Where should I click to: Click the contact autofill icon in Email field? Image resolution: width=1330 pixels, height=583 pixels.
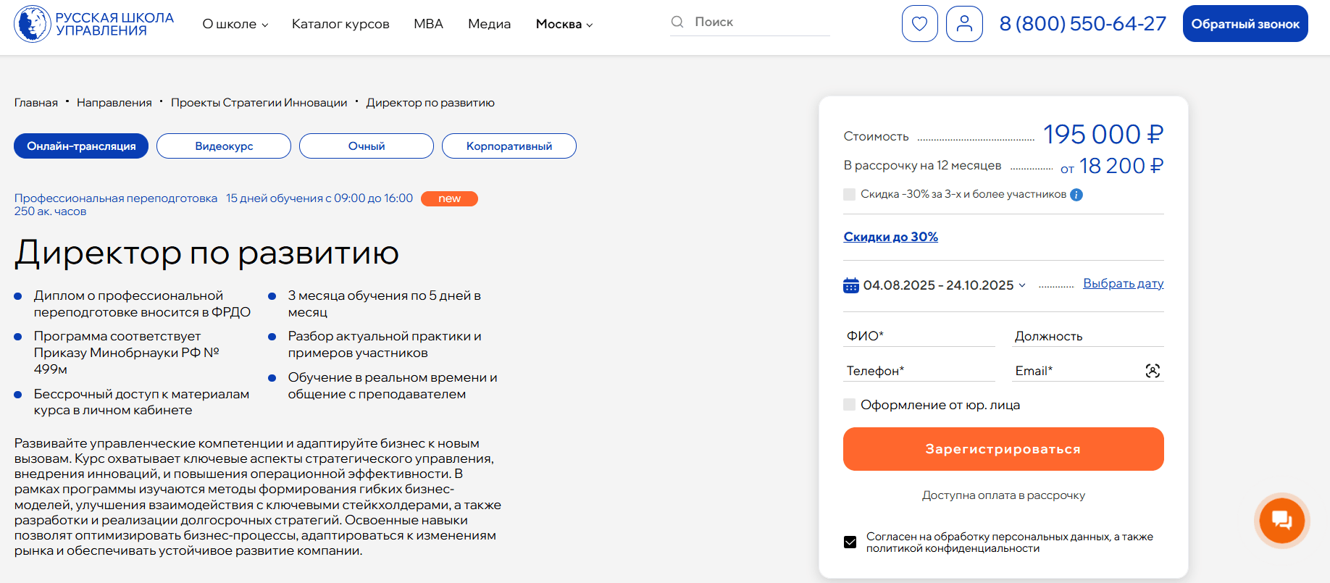point(1153,371)
